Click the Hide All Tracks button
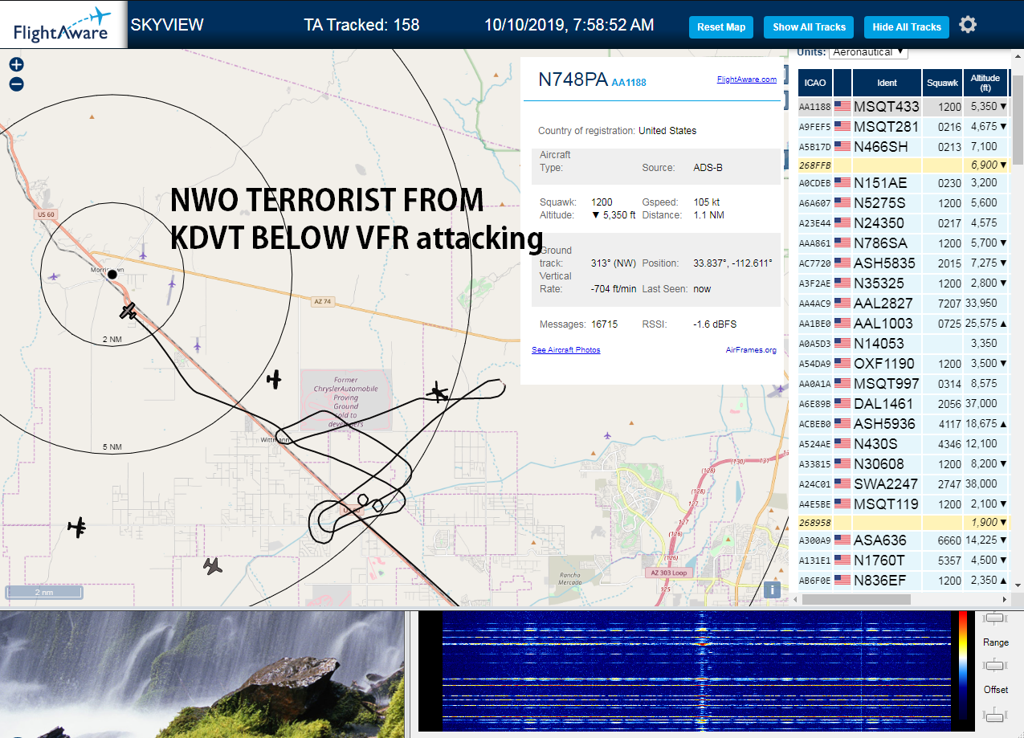 pos(907,27)
